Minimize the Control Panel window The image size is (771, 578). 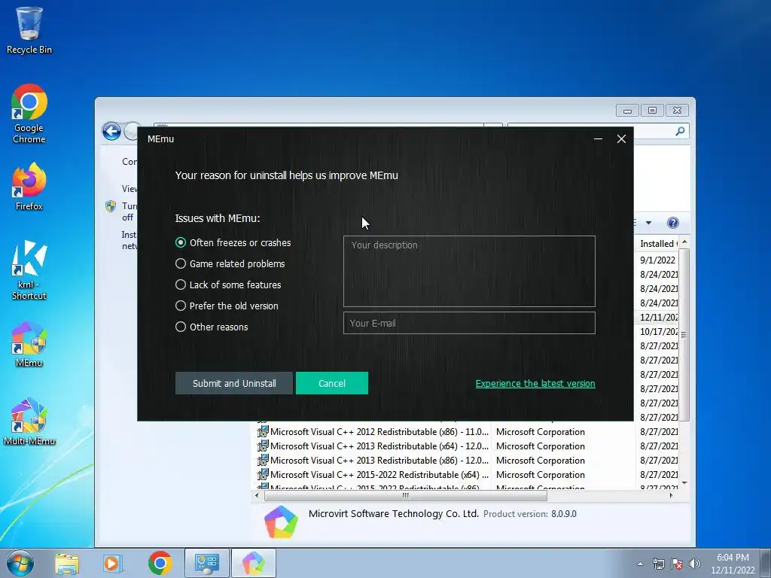(627, 111)
